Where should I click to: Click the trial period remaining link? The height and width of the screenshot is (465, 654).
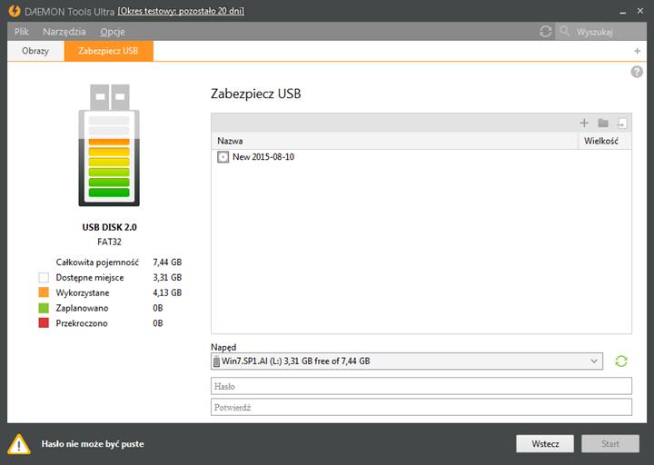tap(181, 11)
